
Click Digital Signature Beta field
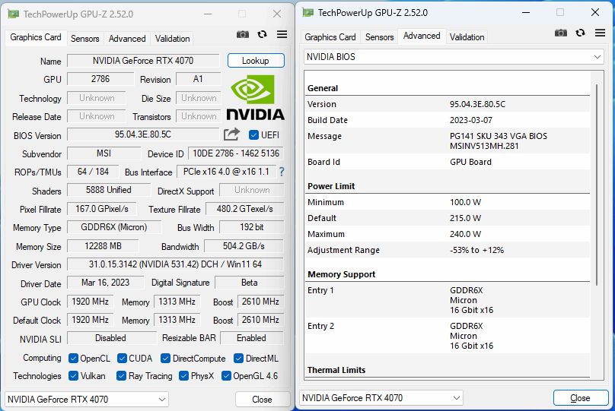click(250, 282)
